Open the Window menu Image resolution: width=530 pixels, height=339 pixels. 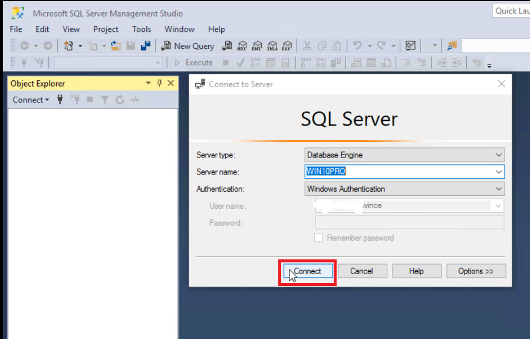[x=179, y=29]
